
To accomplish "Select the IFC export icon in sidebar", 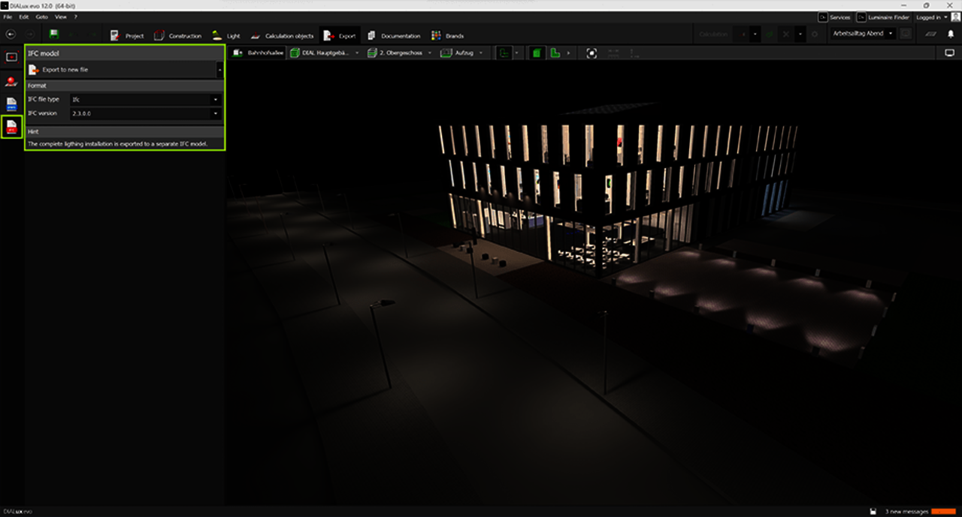I will (x=11, y=127).
